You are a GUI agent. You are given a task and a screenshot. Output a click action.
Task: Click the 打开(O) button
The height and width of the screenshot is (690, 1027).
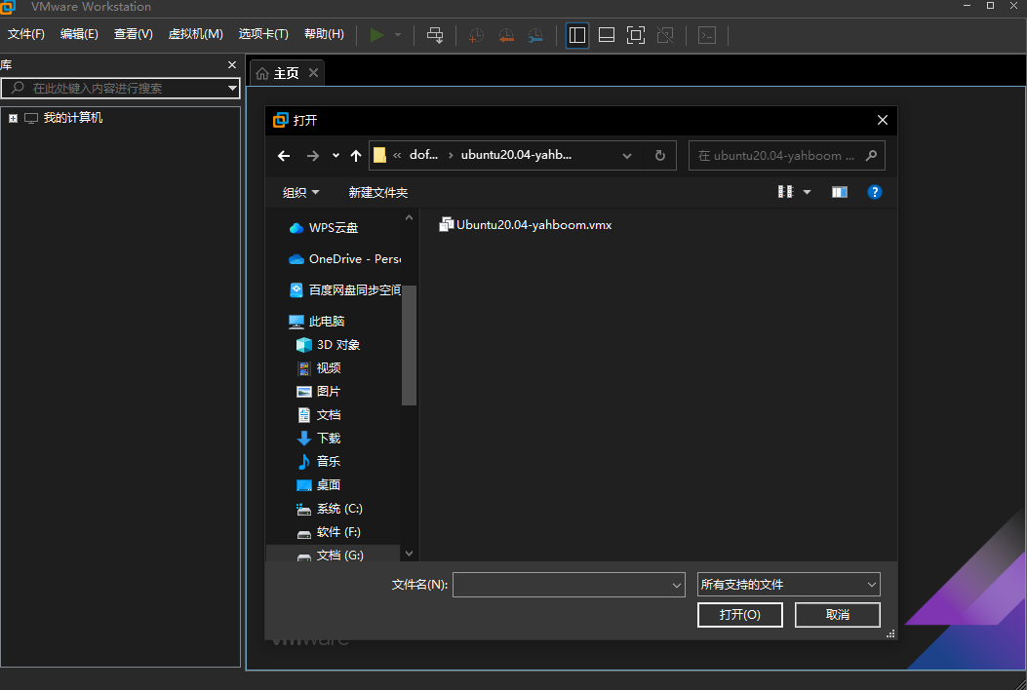(x=739, y=615)
